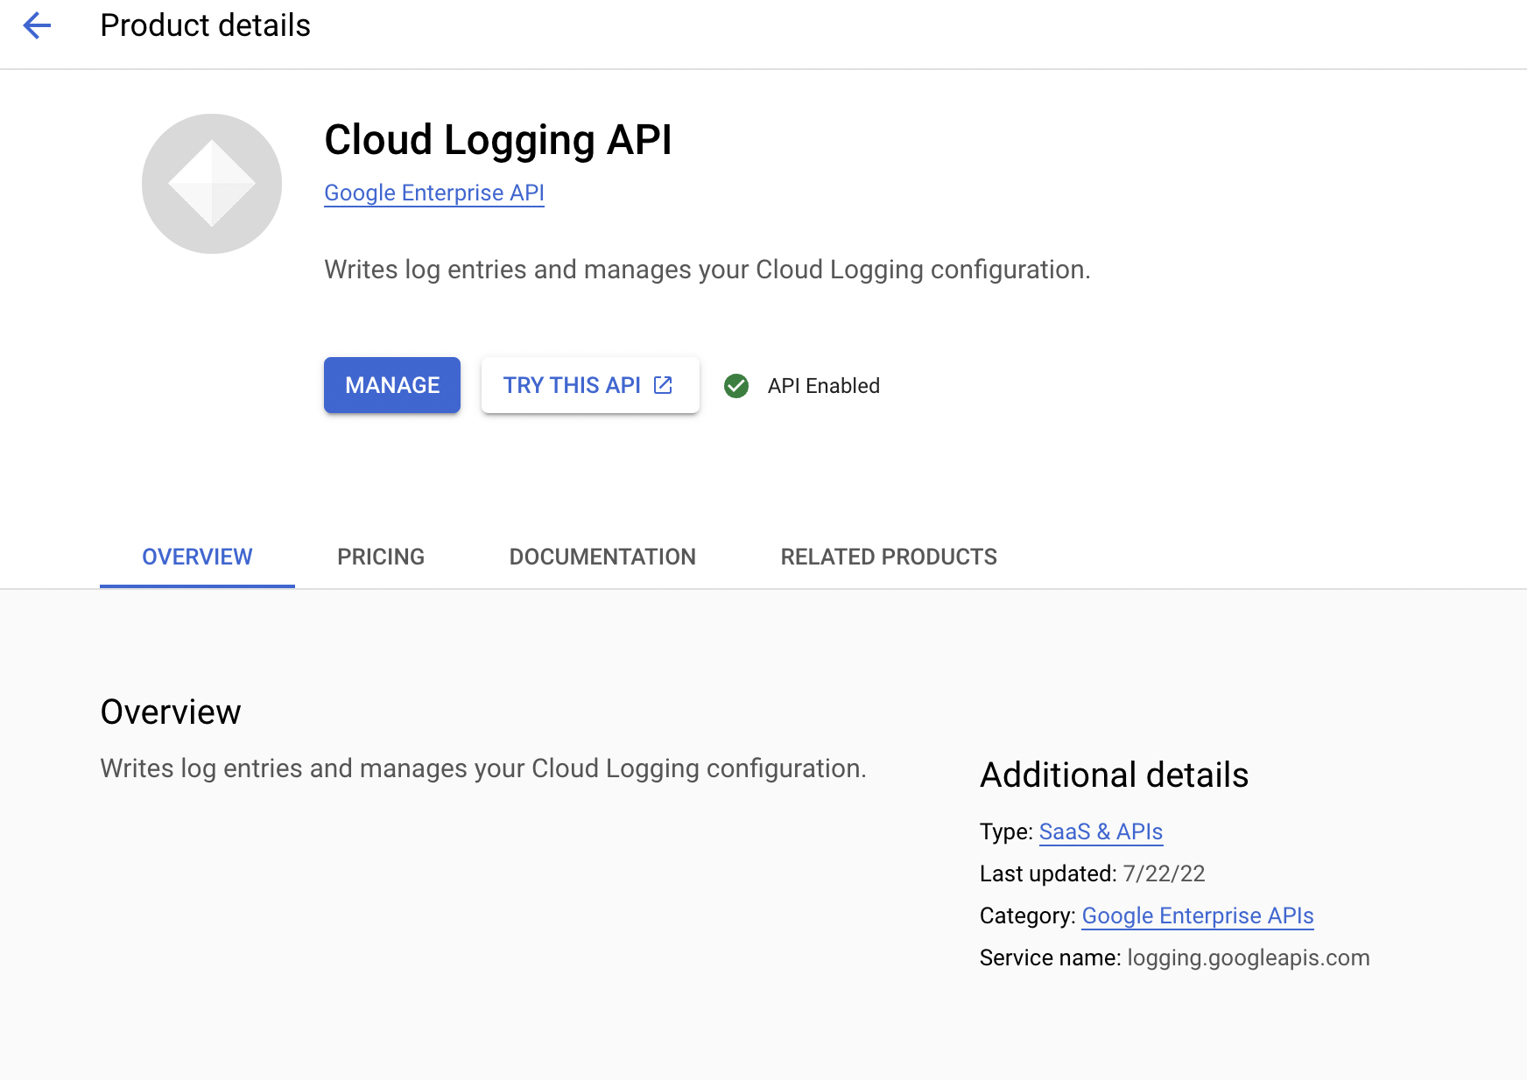Image resolution: width=1527 pixels, height=1080 pixels.
Task: Click the description below Google Enterprise API link
Action: [x=707, y=270]
